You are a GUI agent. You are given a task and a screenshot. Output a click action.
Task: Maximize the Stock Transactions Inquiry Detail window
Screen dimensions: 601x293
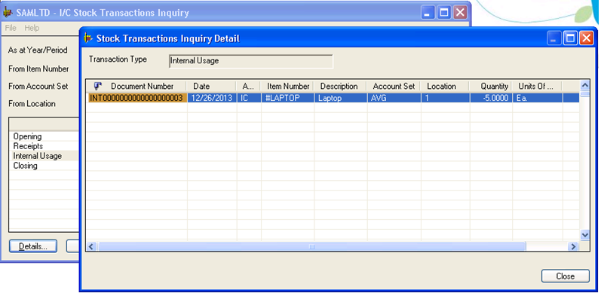click(570, 38)
